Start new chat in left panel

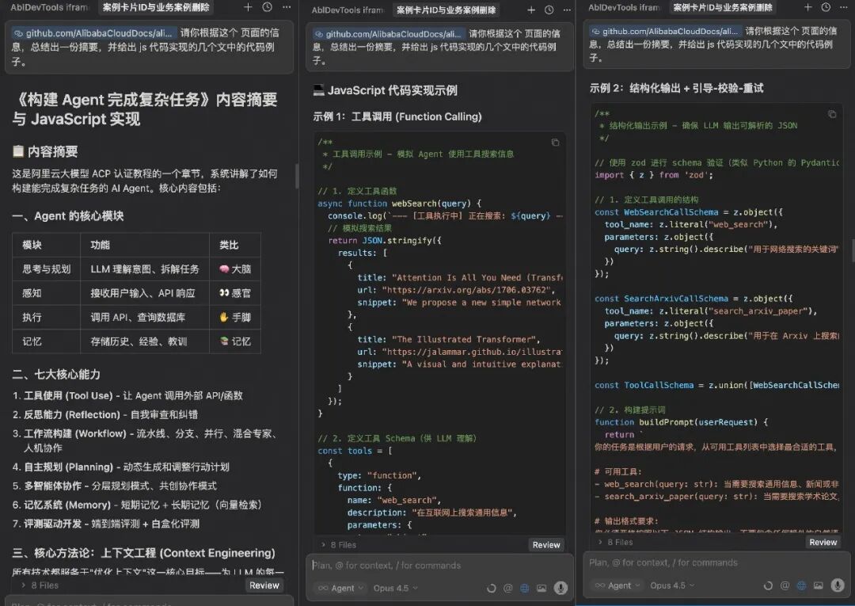tap(248, 7)
